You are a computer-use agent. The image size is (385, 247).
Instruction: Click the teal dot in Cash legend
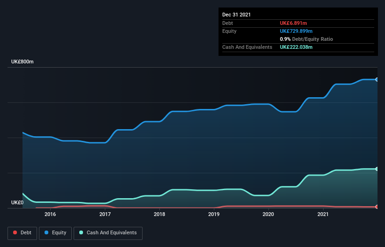pos(81,232)
